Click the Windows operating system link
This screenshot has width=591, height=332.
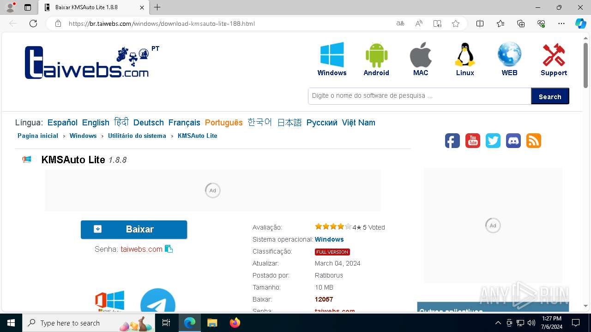(329, 239)
